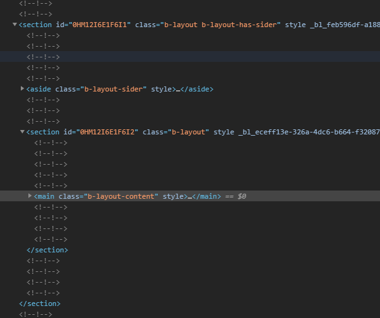This screenshot has height=318, width=380.
Task: Select closing </section> tag of the inner b-layout section
Action: click(x=47, y=250)
